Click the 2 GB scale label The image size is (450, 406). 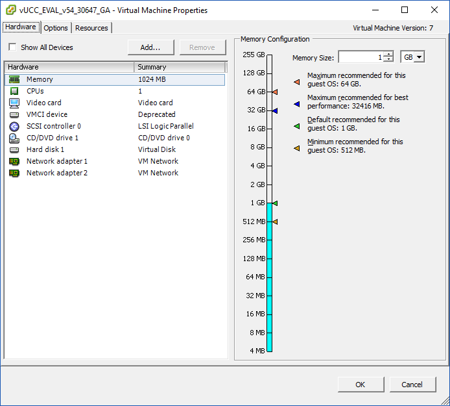(x=257, y=184)
